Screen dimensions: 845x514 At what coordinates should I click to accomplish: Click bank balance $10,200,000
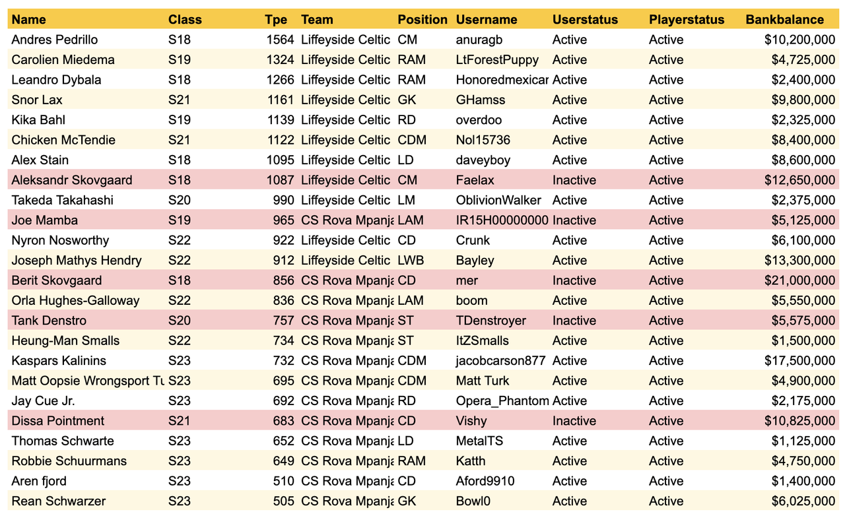799,40
